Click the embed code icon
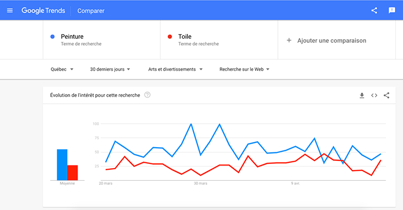This screenshot has height=210, width=403. click(374, 95)
